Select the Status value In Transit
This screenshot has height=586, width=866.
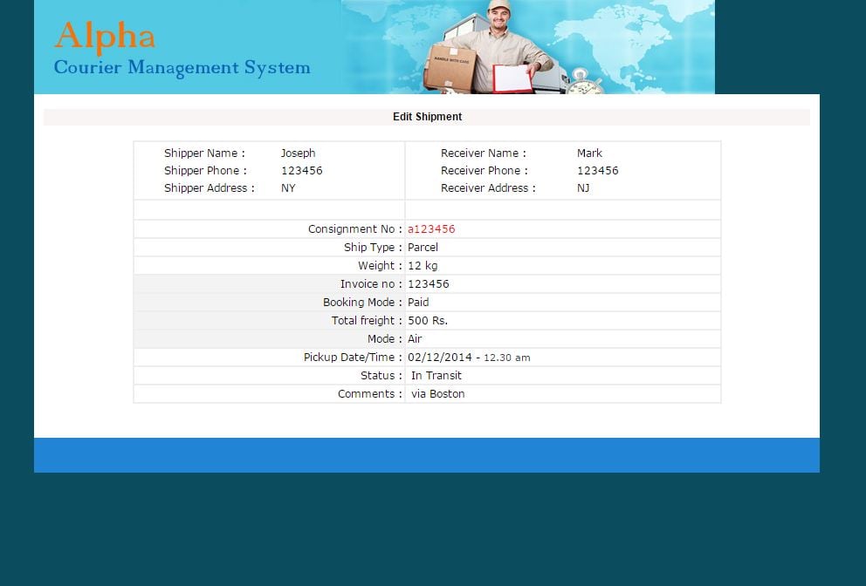click(436, 375)
